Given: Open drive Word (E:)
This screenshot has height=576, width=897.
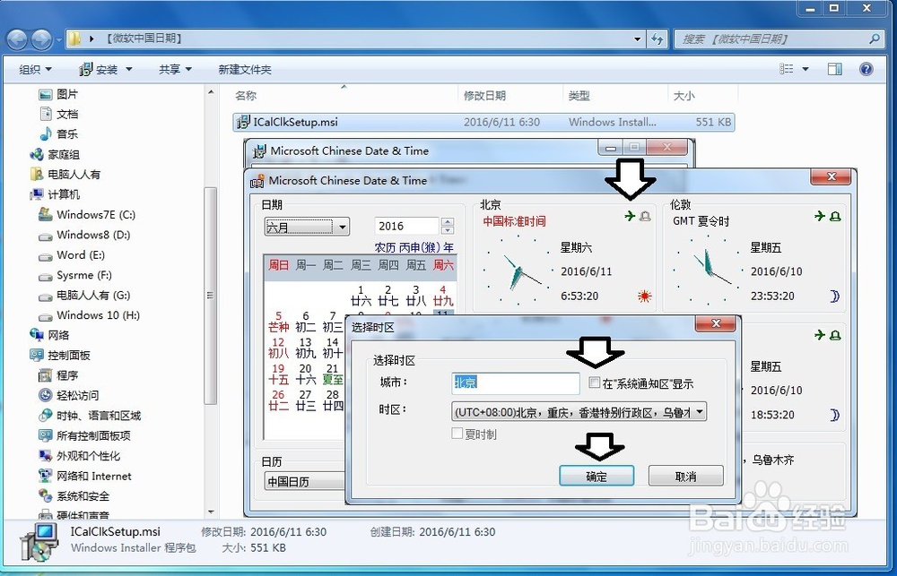Looking at the screenshot, I should coord(72,255).
